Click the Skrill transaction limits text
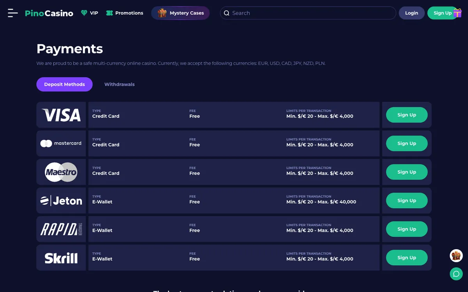Viewport: 468px width, 292px height. coord(320,259)
